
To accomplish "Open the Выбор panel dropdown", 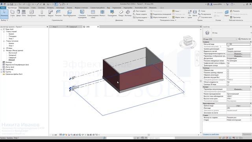I will pos(4,20).
